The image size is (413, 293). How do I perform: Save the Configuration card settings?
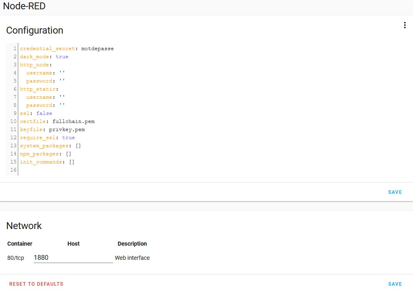pyautogui.click(x=395, y=192)
